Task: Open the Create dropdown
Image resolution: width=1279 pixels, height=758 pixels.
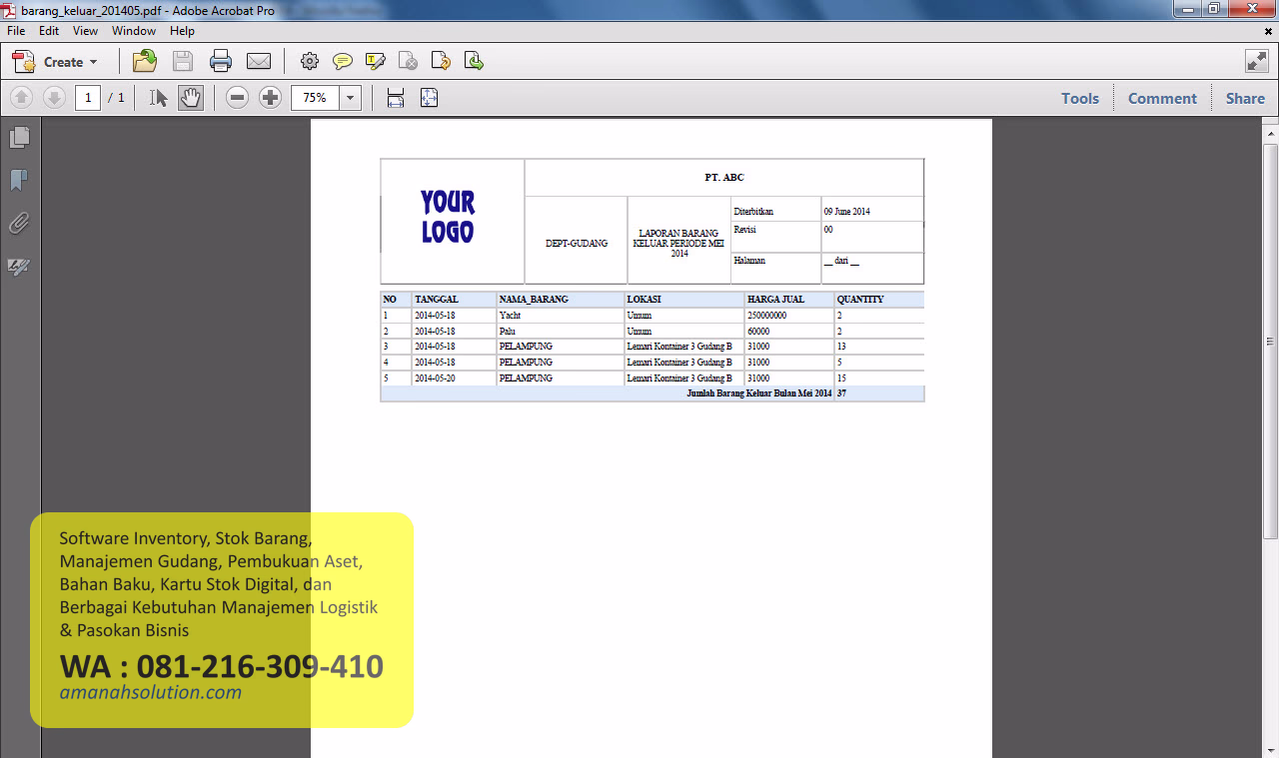Action: pos(56,62)
